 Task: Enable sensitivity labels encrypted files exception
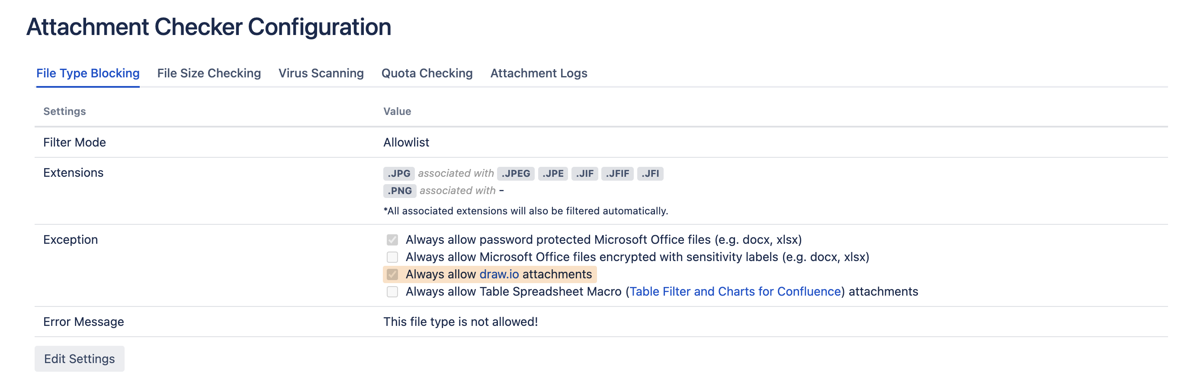coord(392,257)
